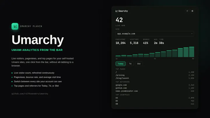This screenshot has height=118, width=210.
Task: Click the Umami Analytics From The Bar subtitle
Action: (x=37, y=50)
